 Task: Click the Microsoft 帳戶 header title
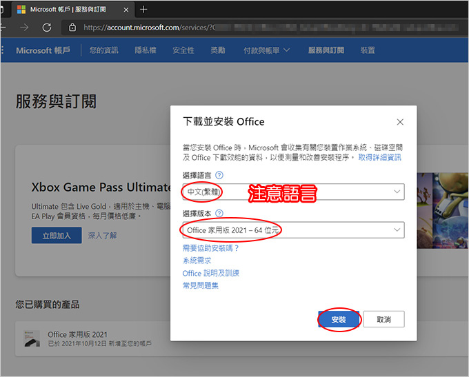coord(43,50)
